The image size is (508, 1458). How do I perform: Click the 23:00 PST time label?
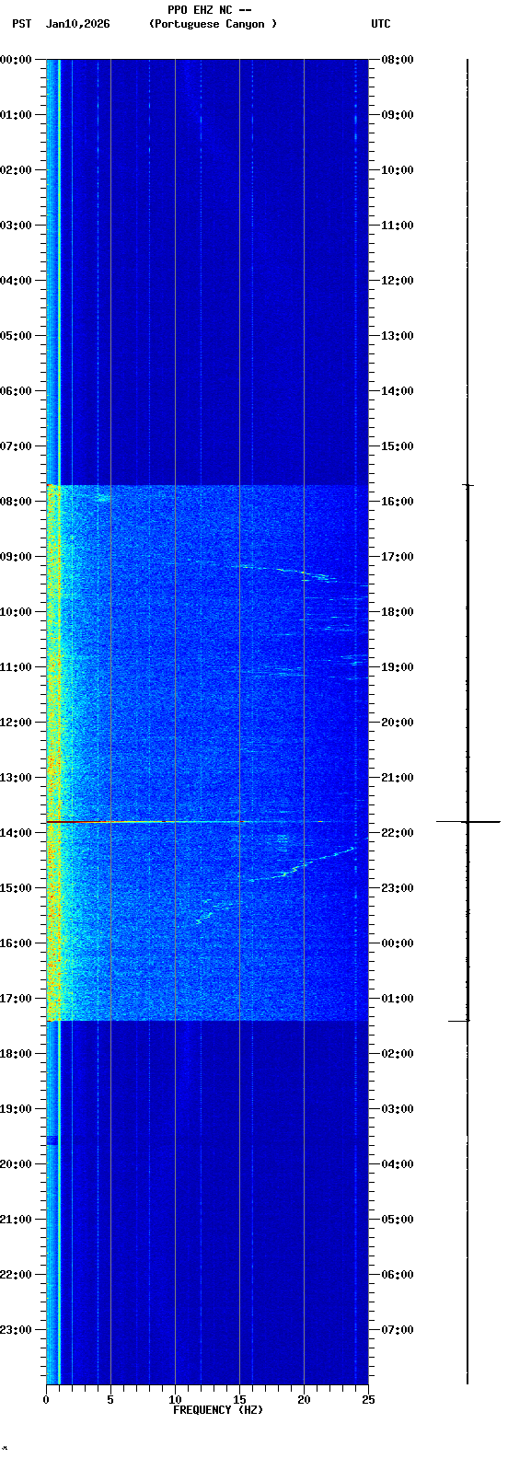pyautogui.click(x=17, y=1330)
